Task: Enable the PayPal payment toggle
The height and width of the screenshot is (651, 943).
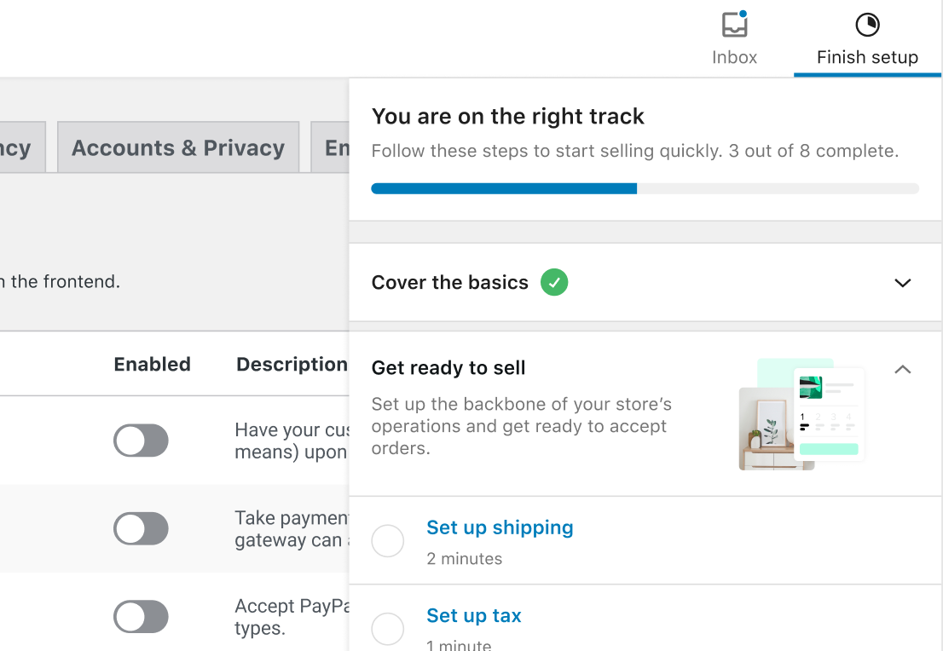Action: click(141, 617)
